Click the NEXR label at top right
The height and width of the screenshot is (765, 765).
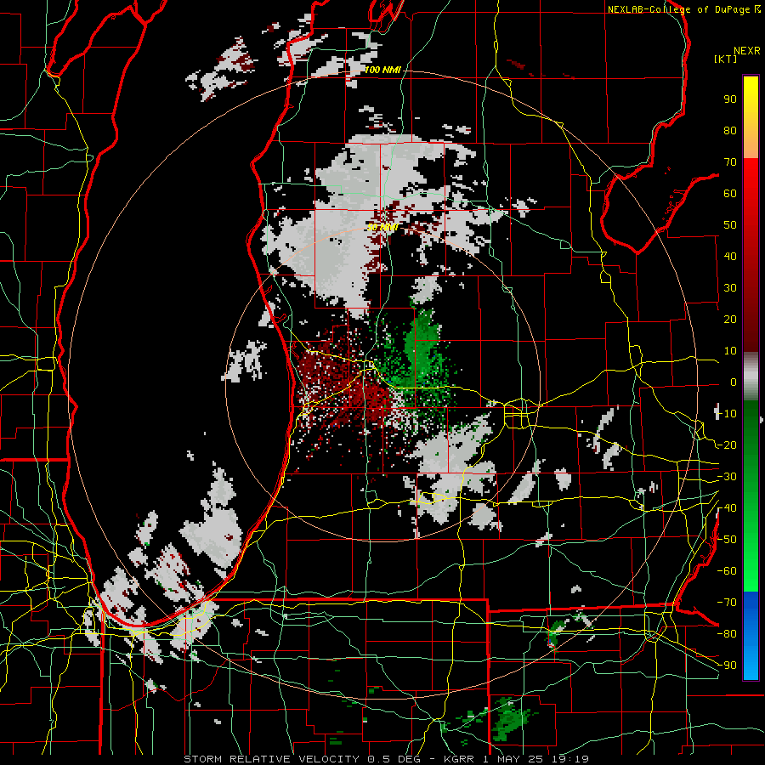[x=747, y=51]
